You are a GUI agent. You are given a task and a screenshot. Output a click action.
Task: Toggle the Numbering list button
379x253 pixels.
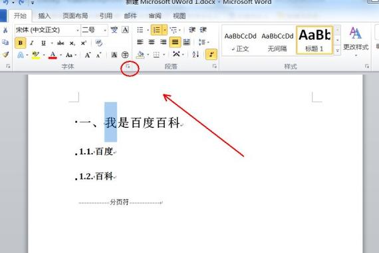156,30
